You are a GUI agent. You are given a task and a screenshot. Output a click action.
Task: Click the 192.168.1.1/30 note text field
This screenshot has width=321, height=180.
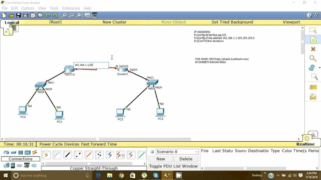[x=91, y=65]
